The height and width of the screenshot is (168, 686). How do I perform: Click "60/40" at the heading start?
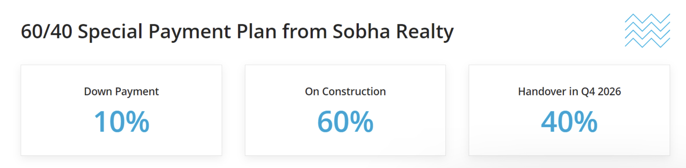click(46, 31)
